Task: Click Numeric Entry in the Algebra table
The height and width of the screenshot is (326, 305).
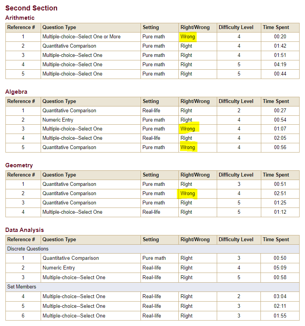Action: tap(58, 120)
